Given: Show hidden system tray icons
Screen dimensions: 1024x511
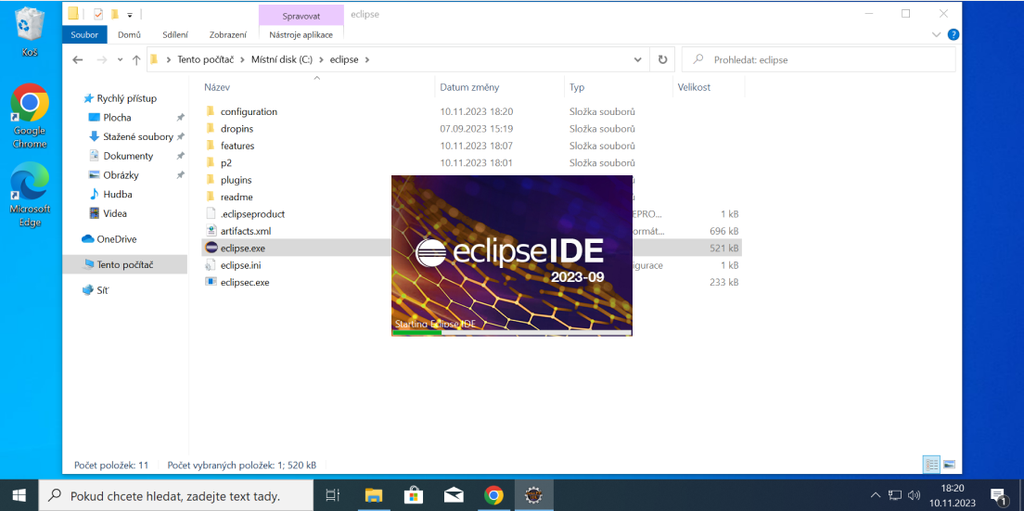Looking at the screenshot, I should pyautogui.click(x=877, y=495).
